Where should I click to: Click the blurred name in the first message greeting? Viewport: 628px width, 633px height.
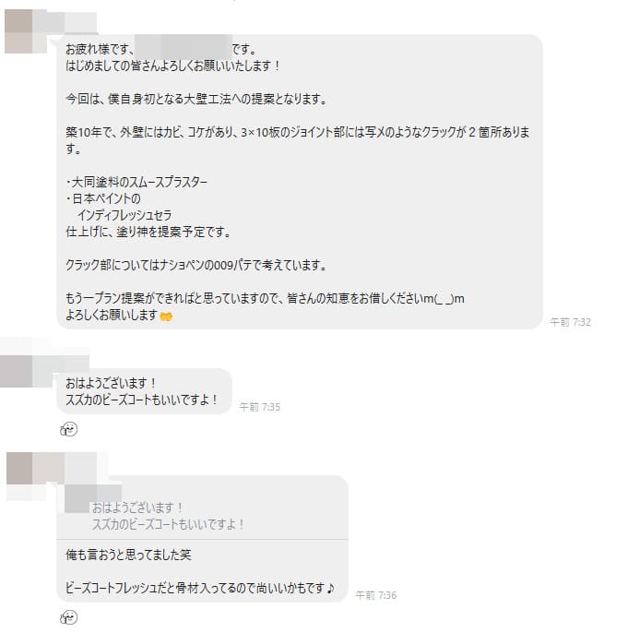(x=184, y=47)
